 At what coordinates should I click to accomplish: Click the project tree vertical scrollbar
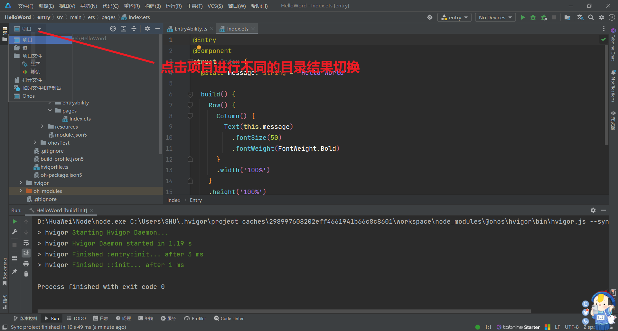coord(160,94)
